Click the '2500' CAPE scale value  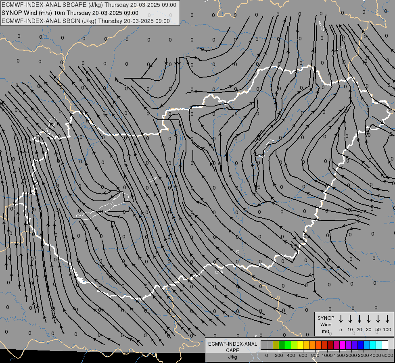pyautogui.click(x=364, y=355)
